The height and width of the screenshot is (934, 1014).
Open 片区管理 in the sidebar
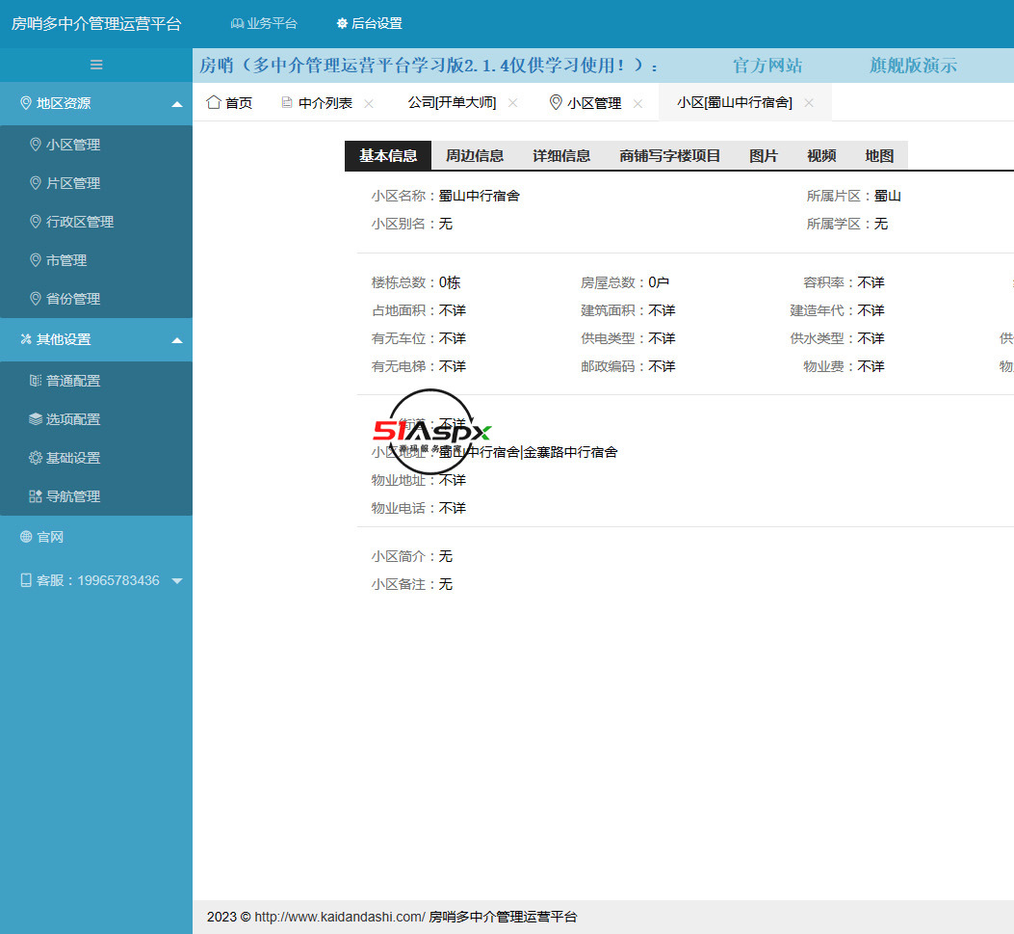pos(72,183)
